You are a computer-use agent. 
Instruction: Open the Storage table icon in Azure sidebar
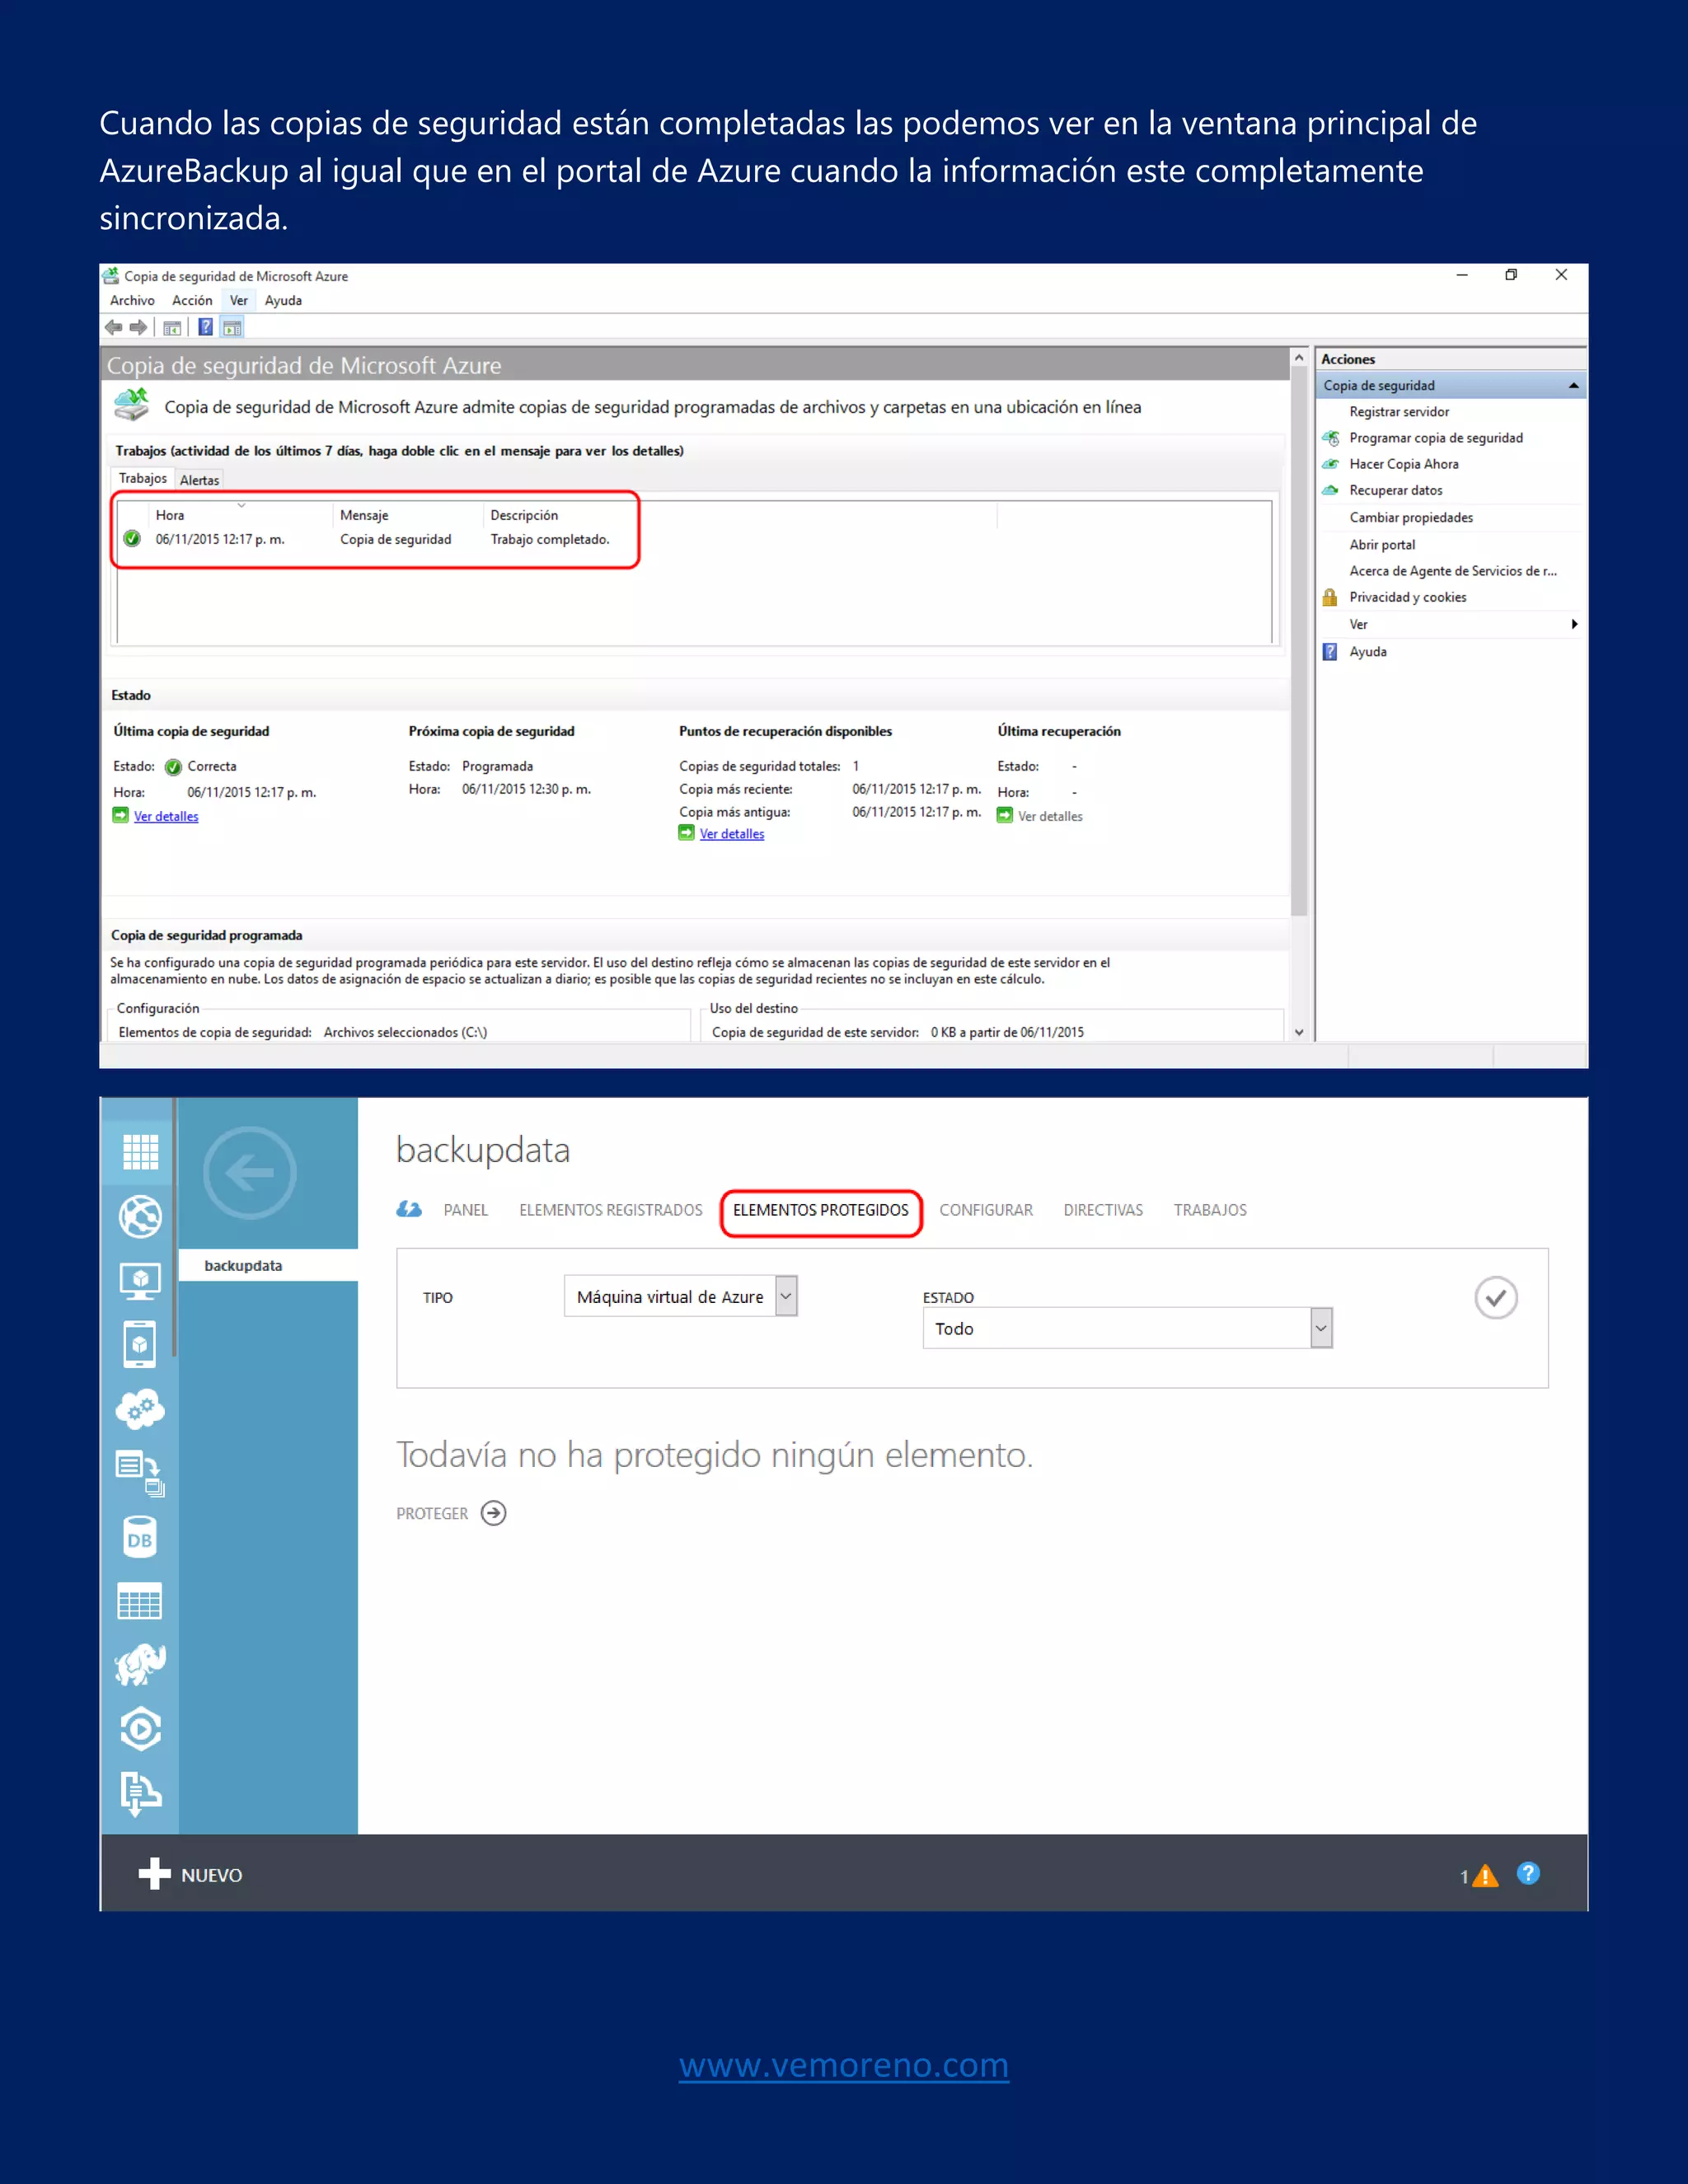tap(140, 1602)
